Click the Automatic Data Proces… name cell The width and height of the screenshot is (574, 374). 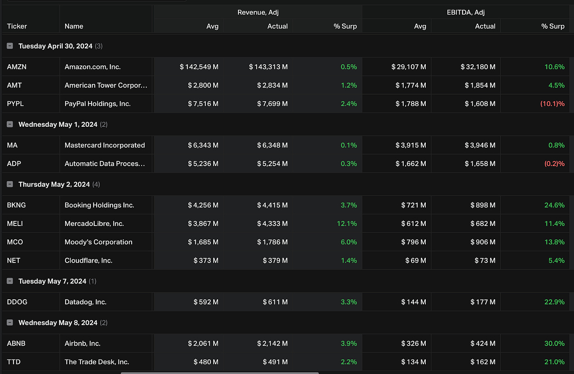click(106, 164)
